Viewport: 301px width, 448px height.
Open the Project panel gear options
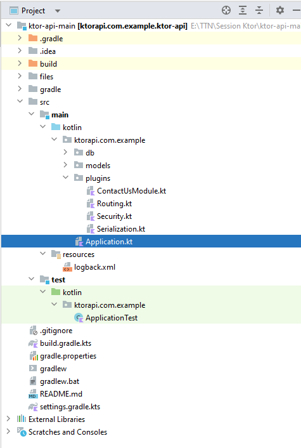click(280, 10)
